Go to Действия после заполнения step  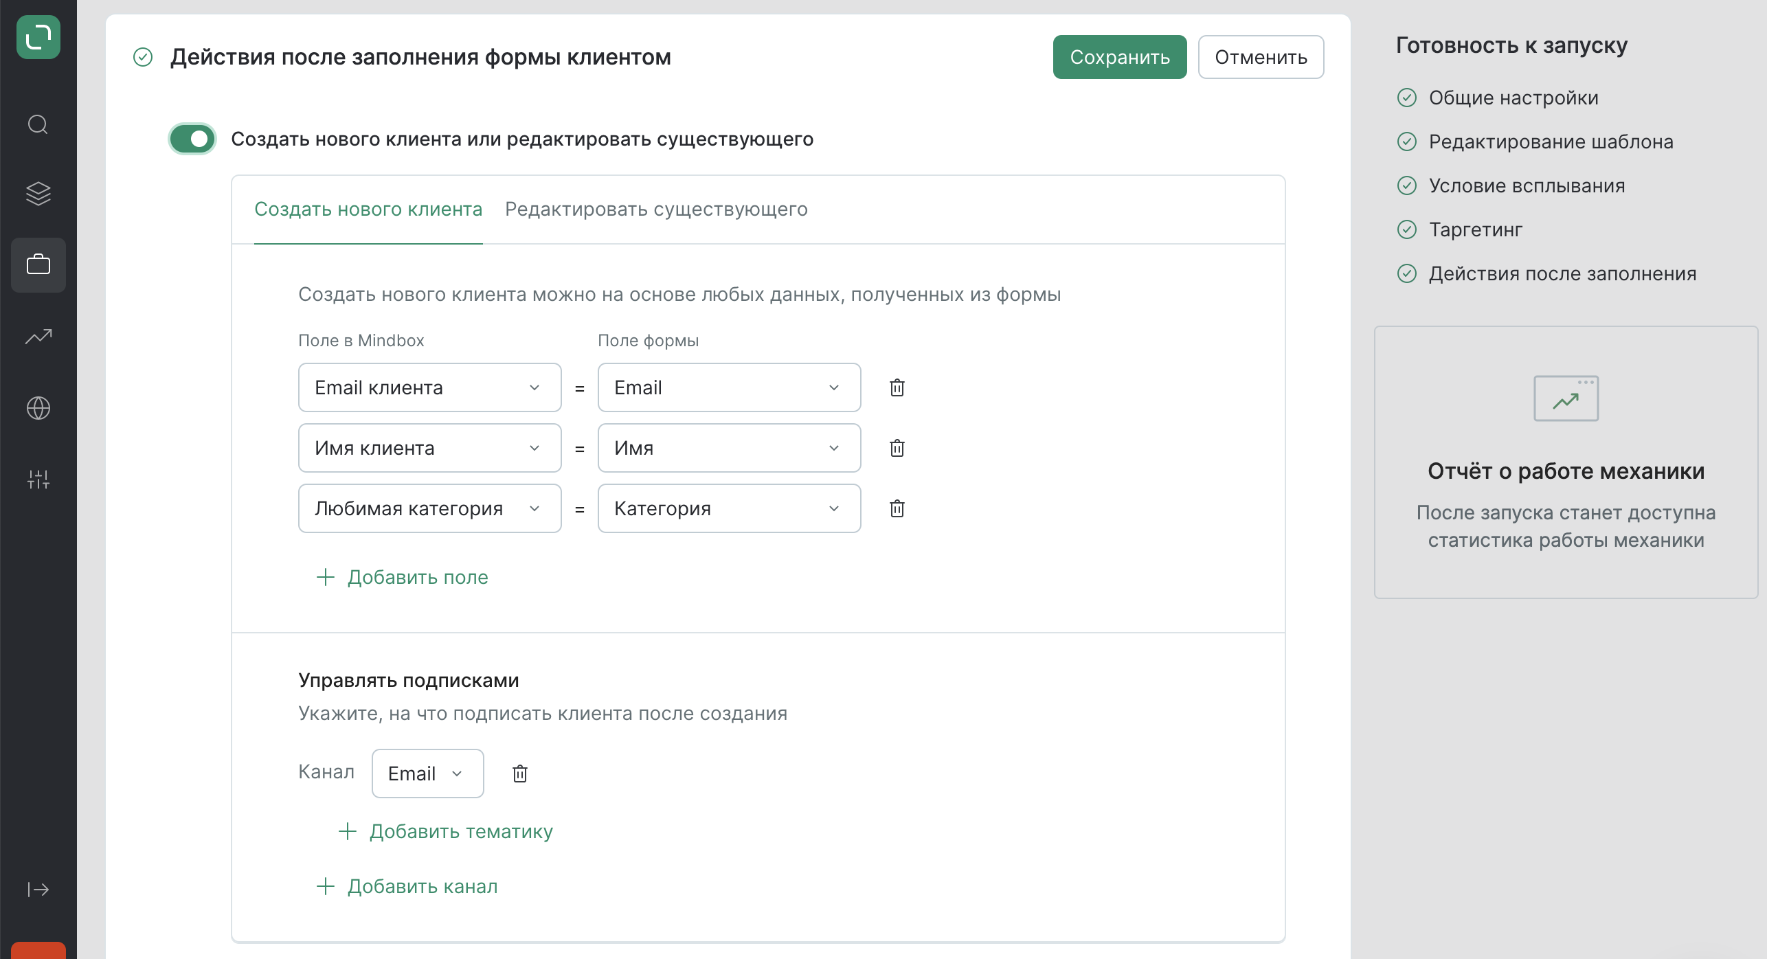click(1563, 273)
